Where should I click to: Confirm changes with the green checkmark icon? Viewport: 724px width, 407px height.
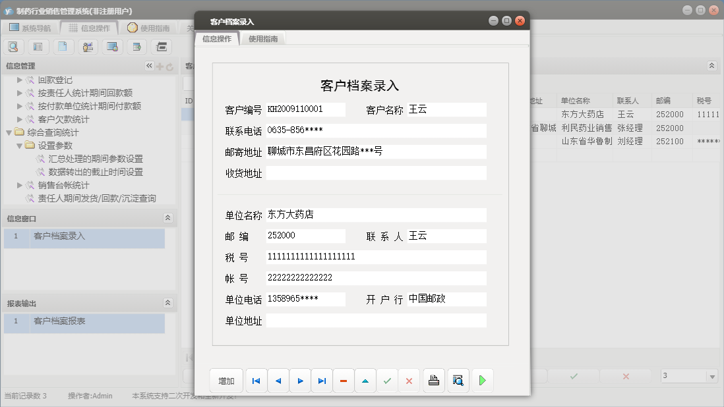387,380
